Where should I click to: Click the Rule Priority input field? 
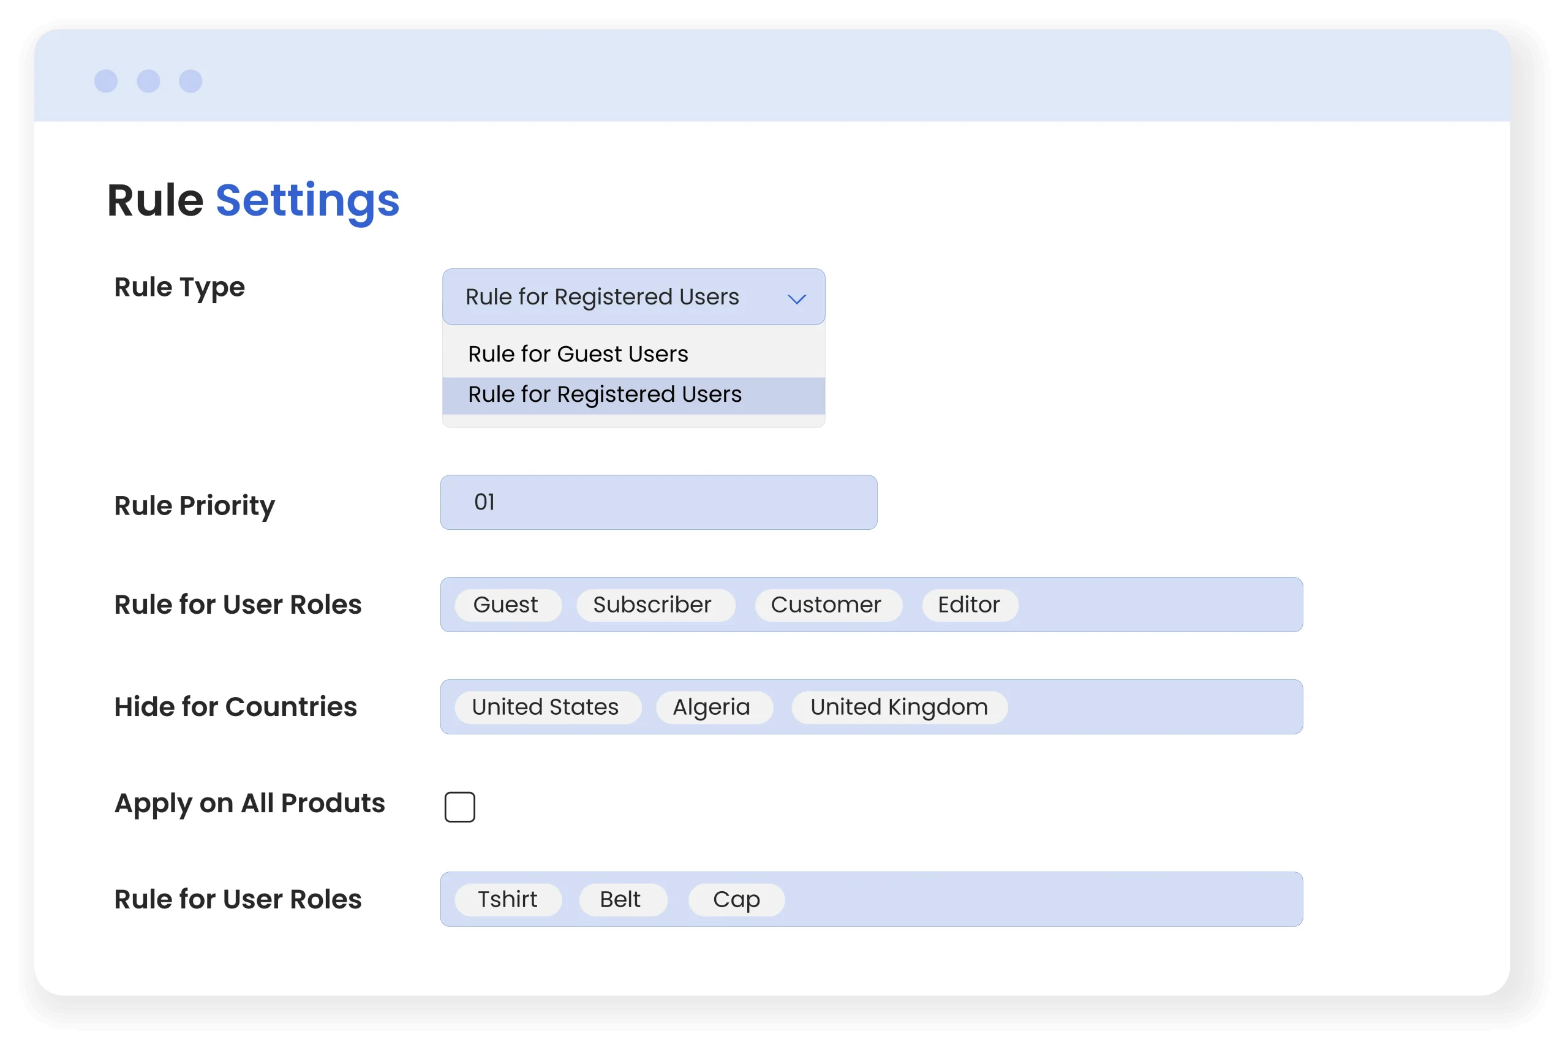658,503
